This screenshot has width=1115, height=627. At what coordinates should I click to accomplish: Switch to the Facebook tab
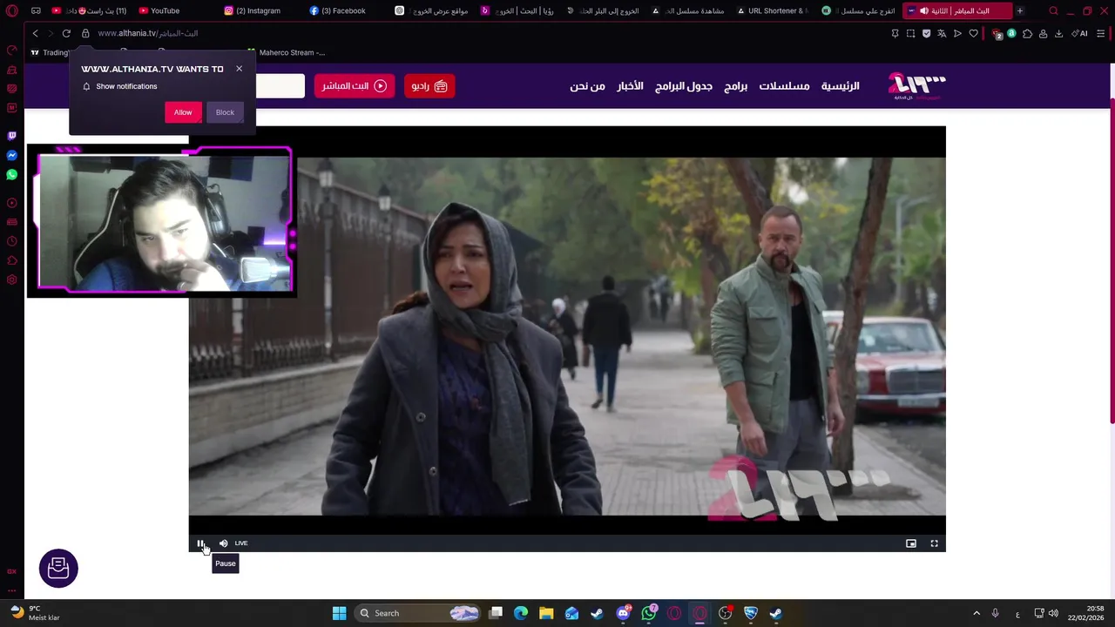click(x=343, y=10)
